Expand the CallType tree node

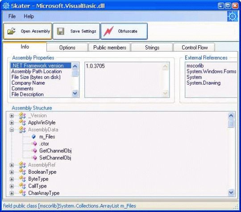coord(12,186)
